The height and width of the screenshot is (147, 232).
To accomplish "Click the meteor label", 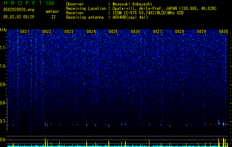I will 52,11.
